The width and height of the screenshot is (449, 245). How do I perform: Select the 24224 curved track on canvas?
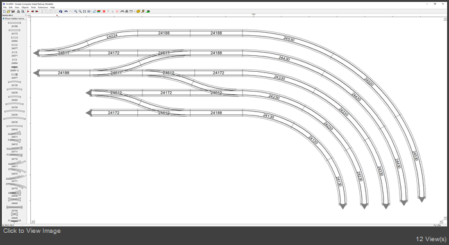coord(112,37)
